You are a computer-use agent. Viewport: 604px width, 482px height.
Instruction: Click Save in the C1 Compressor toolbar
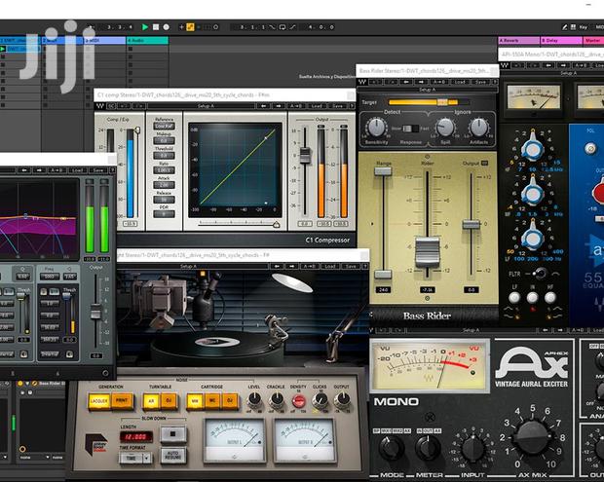point(337,106)
